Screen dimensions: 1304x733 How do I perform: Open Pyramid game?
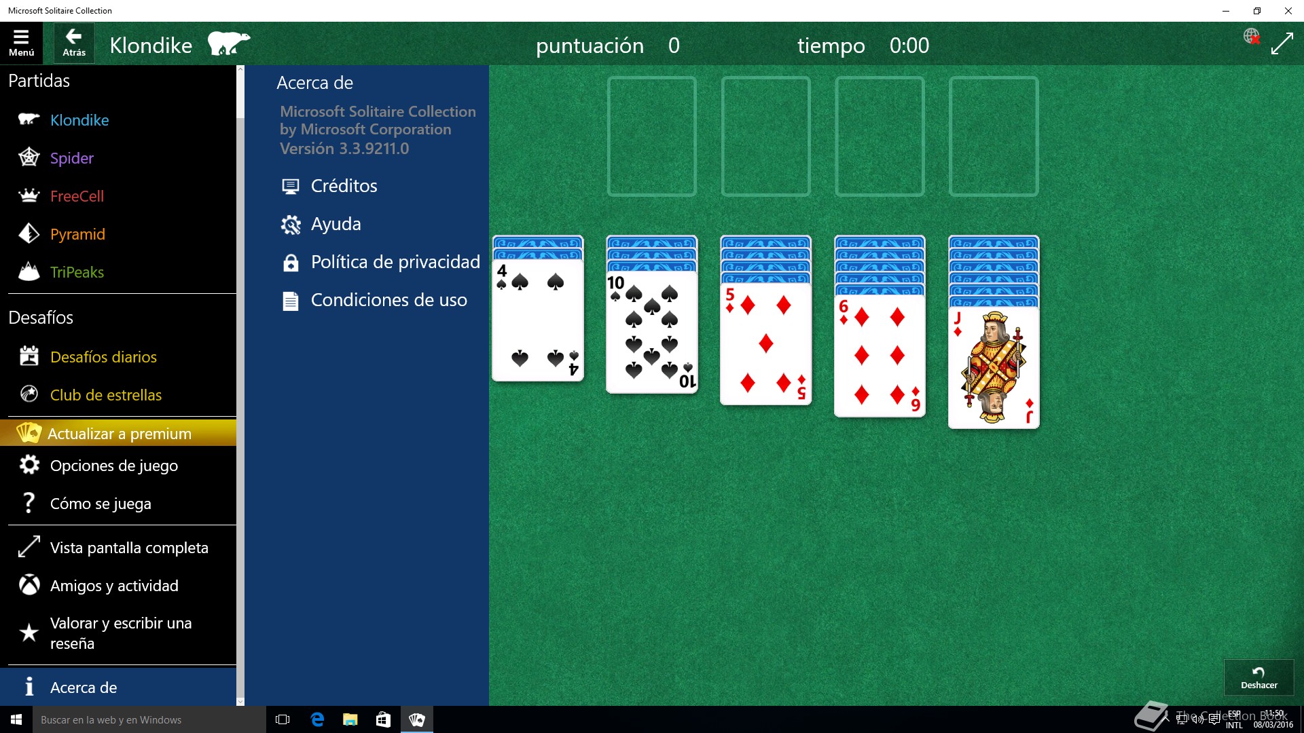click(x=118, y=234)
